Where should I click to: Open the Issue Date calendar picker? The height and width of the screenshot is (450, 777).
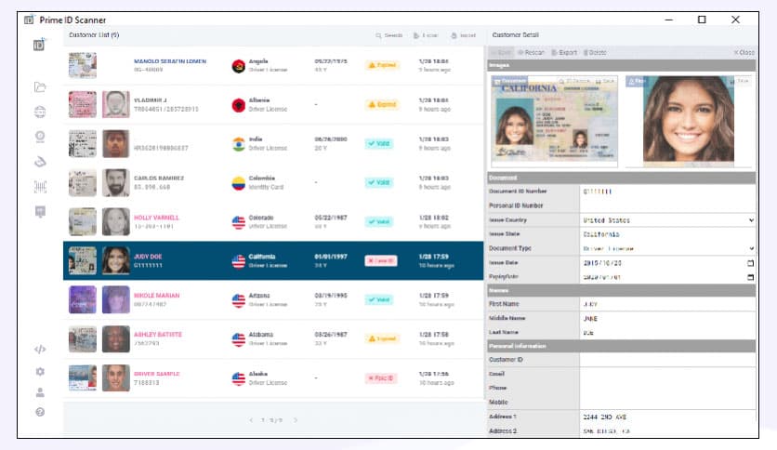[750, 263]
